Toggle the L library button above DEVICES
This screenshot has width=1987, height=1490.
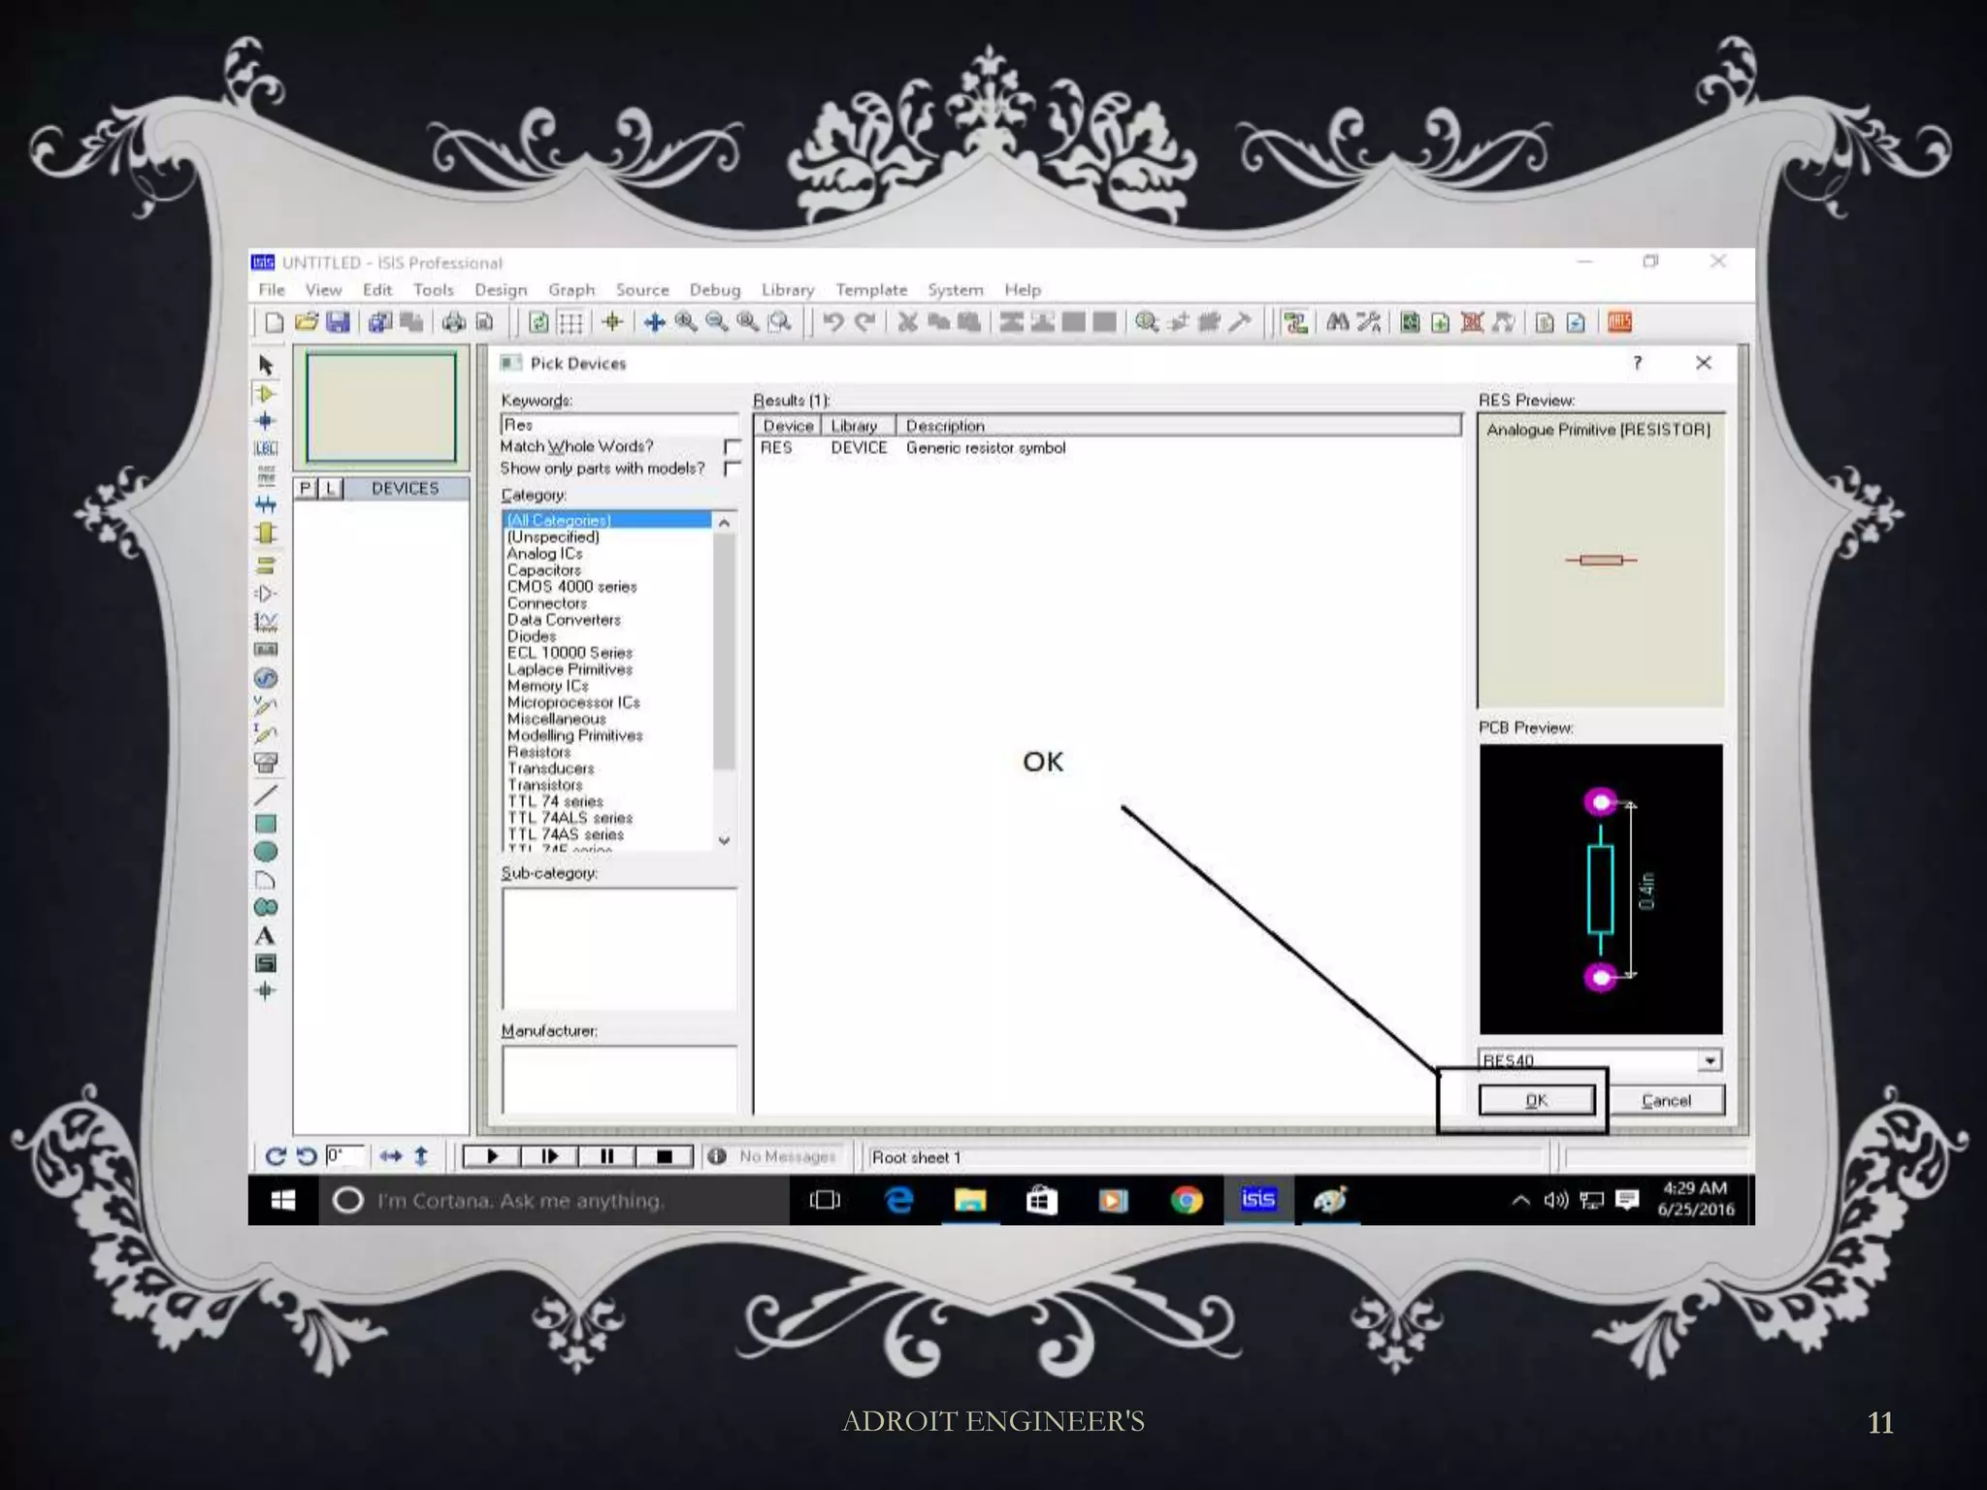coord(331,488)
